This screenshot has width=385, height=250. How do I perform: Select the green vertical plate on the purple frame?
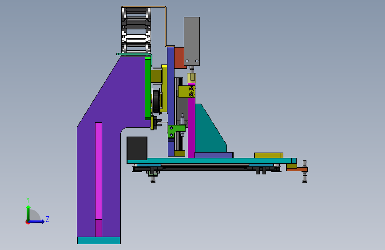pos(147,88)
